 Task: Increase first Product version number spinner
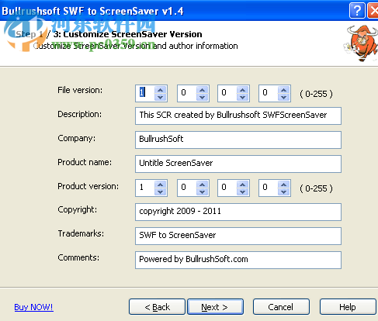161,185
